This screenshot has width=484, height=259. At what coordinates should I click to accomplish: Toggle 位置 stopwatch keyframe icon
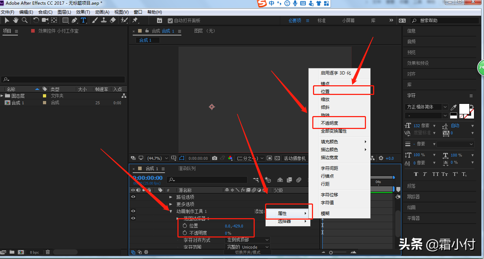(185, 226)
